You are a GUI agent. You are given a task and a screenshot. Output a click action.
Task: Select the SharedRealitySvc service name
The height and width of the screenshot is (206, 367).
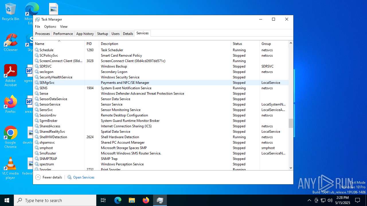pyautogui.click(x=52, y=132)
